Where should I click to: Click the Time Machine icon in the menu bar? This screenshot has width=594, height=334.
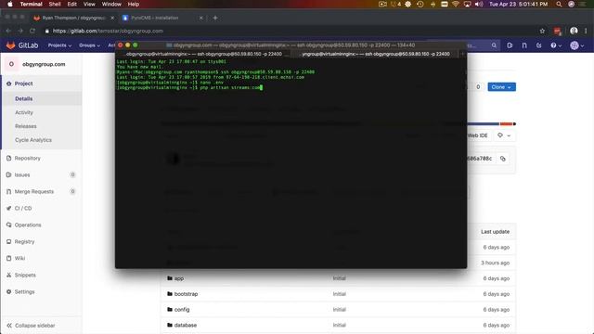(420, 4)
